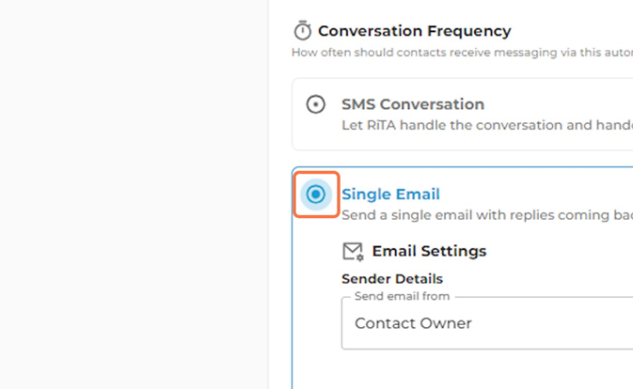Viewport: 633px width, 389px height.
Task: Click the "Send a single email with replies" description
Action: [487, 215]
